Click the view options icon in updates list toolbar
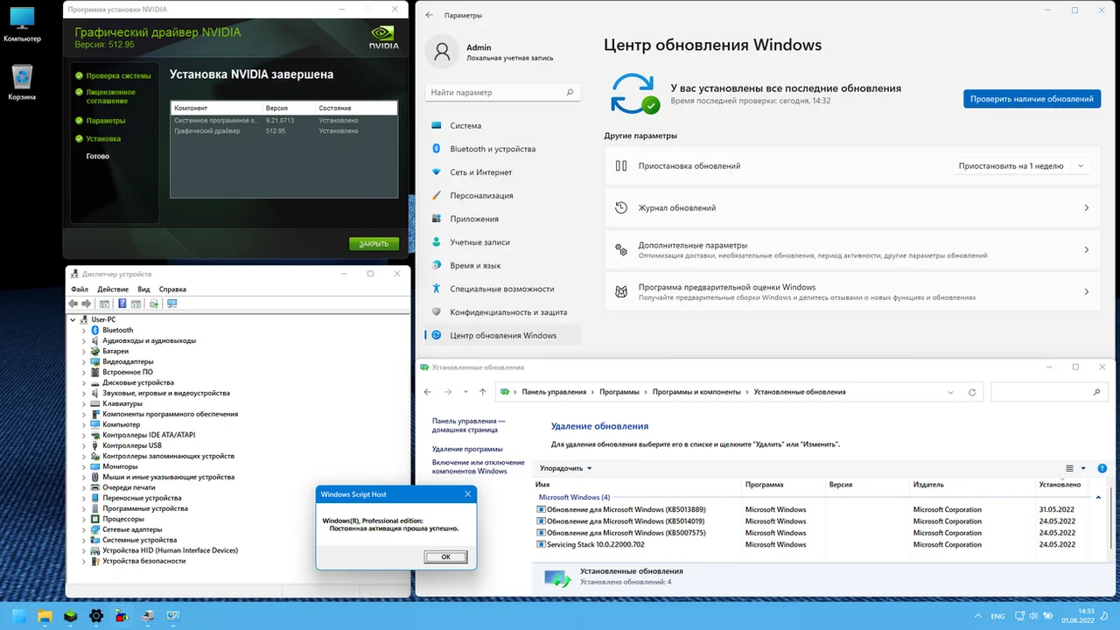The image size is (1120, 630). [1069, 468]
